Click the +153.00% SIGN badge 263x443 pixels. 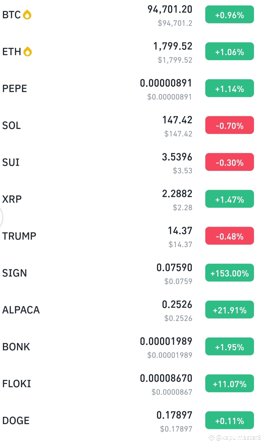pyautogui.click(x=229, y=273)
